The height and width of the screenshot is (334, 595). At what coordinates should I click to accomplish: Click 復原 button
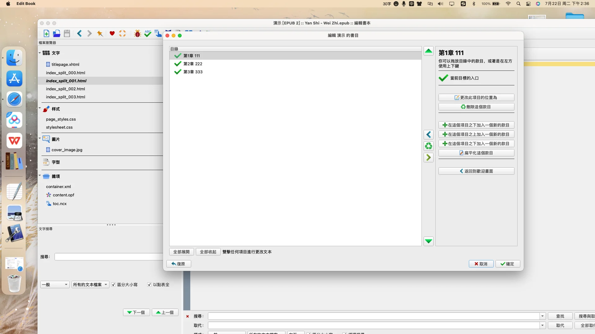pos(179,264)
